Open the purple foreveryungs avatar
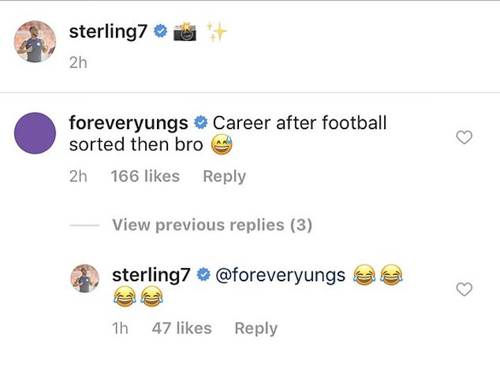This screenshot has height=368, width=500. pos(35,133)
